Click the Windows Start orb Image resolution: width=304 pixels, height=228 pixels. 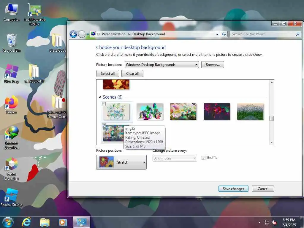[8, 222]
